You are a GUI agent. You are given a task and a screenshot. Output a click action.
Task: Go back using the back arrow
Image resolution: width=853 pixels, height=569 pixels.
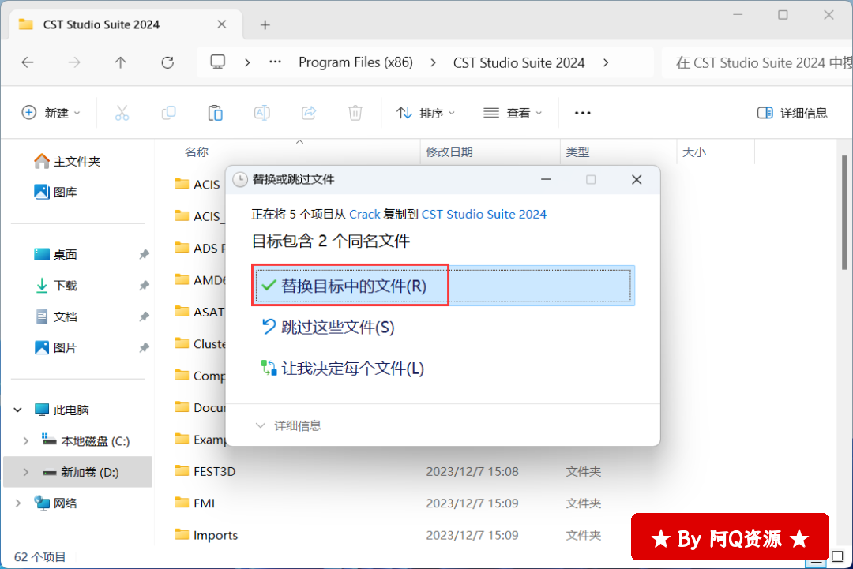pos(27,62)
